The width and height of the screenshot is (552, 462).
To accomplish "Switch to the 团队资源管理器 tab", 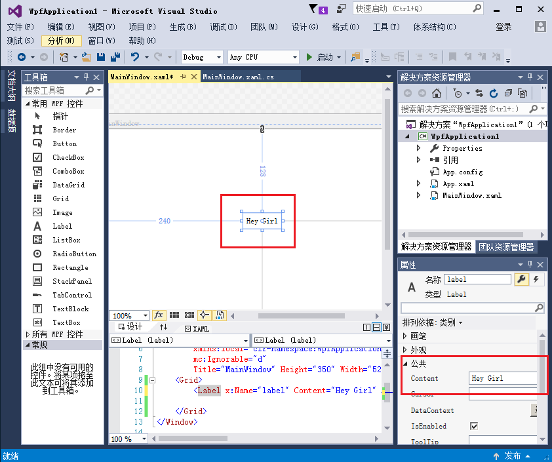I will pyautogui.click(x=506, y=247).
